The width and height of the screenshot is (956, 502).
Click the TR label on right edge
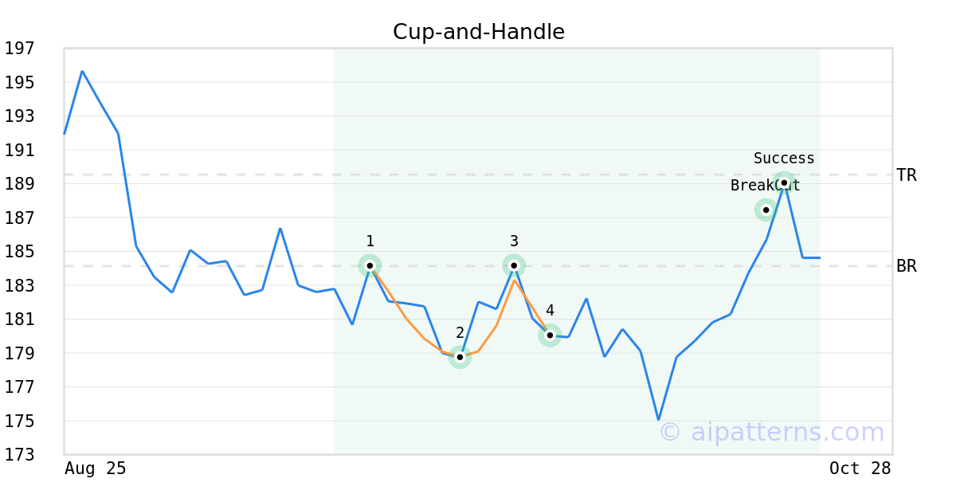pyautogui.click(x=907, y=175)
